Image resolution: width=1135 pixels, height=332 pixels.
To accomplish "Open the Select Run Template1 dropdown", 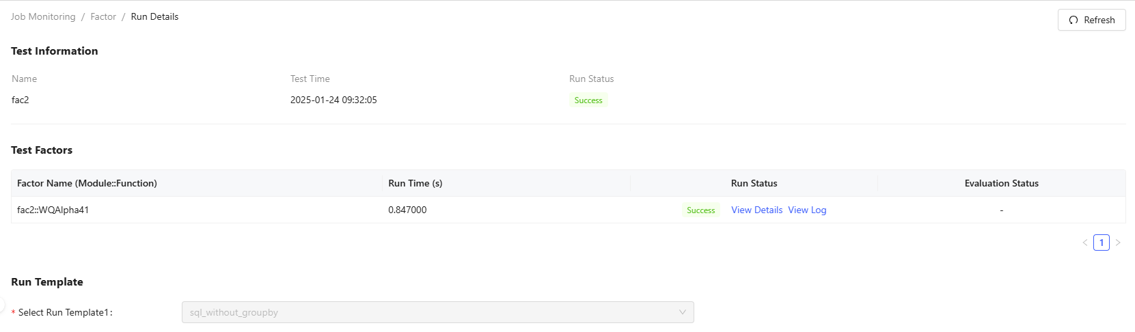I will [x=437, y=312].
